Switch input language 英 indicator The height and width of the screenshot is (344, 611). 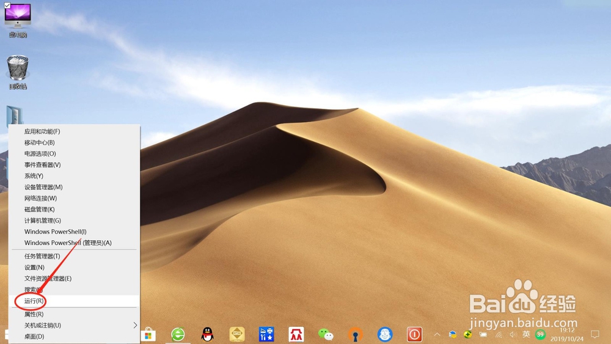tap(527, 334)
